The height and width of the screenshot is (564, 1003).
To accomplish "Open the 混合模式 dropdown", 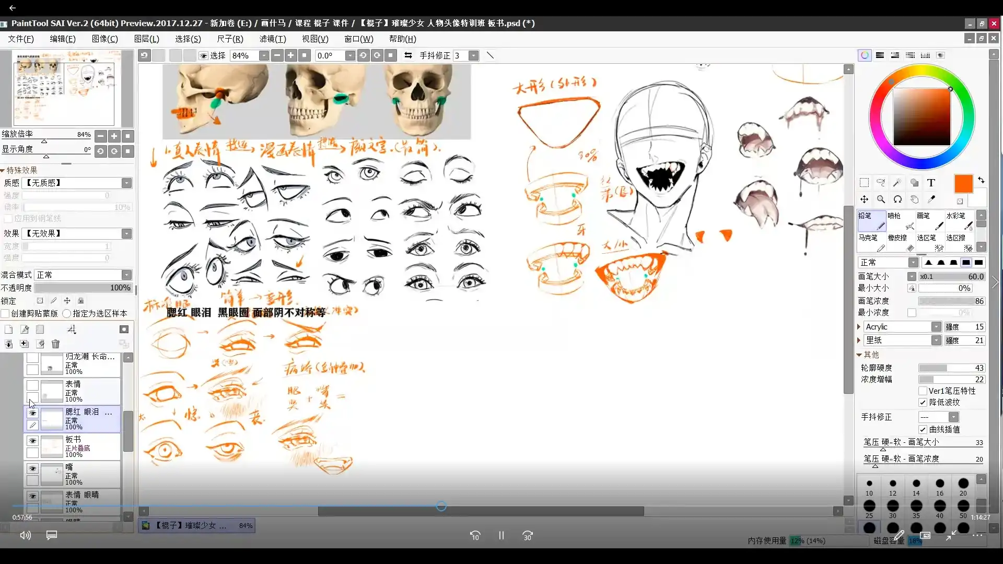I will click(x=126, y=275).
